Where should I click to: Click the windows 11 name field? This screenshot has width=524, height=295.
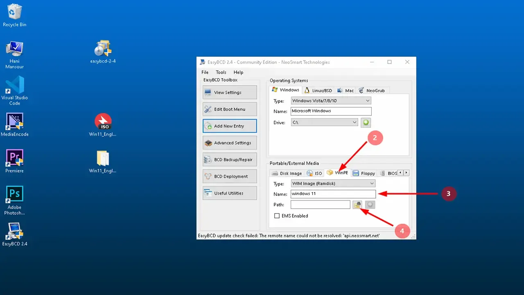(333, 194)
